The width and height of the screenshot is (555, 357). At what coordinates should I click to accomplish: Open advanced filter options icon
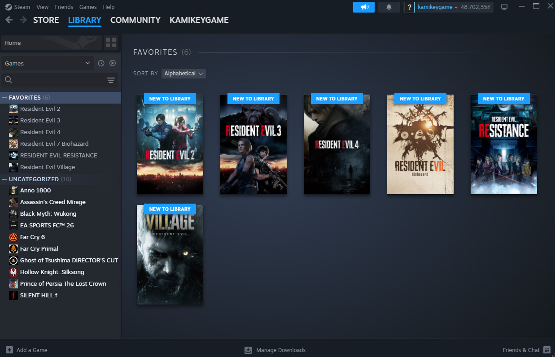pos(111,80)
